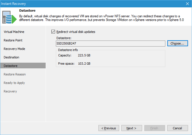The height and width of the screenshot is (135, 192).
Task: Continue with the Next button
Action: pyautogui.click(x=132, y=128)
